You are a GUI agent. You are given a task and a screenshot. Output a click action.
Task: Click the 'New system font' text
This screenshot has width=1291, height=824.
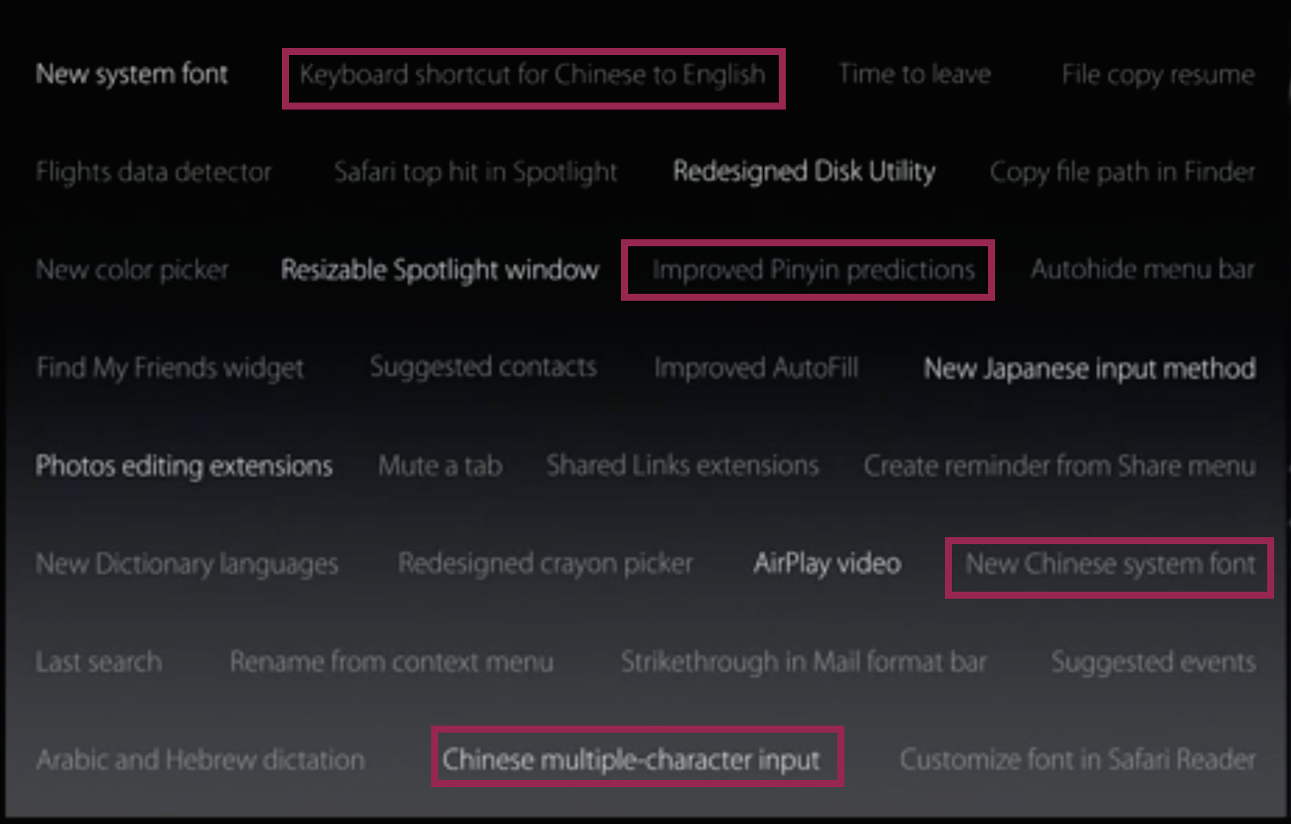131,74
